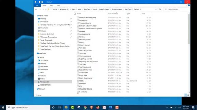This screenshot has height=110, width=197.
Task: Select Preferences file
Action: (83, 20)
